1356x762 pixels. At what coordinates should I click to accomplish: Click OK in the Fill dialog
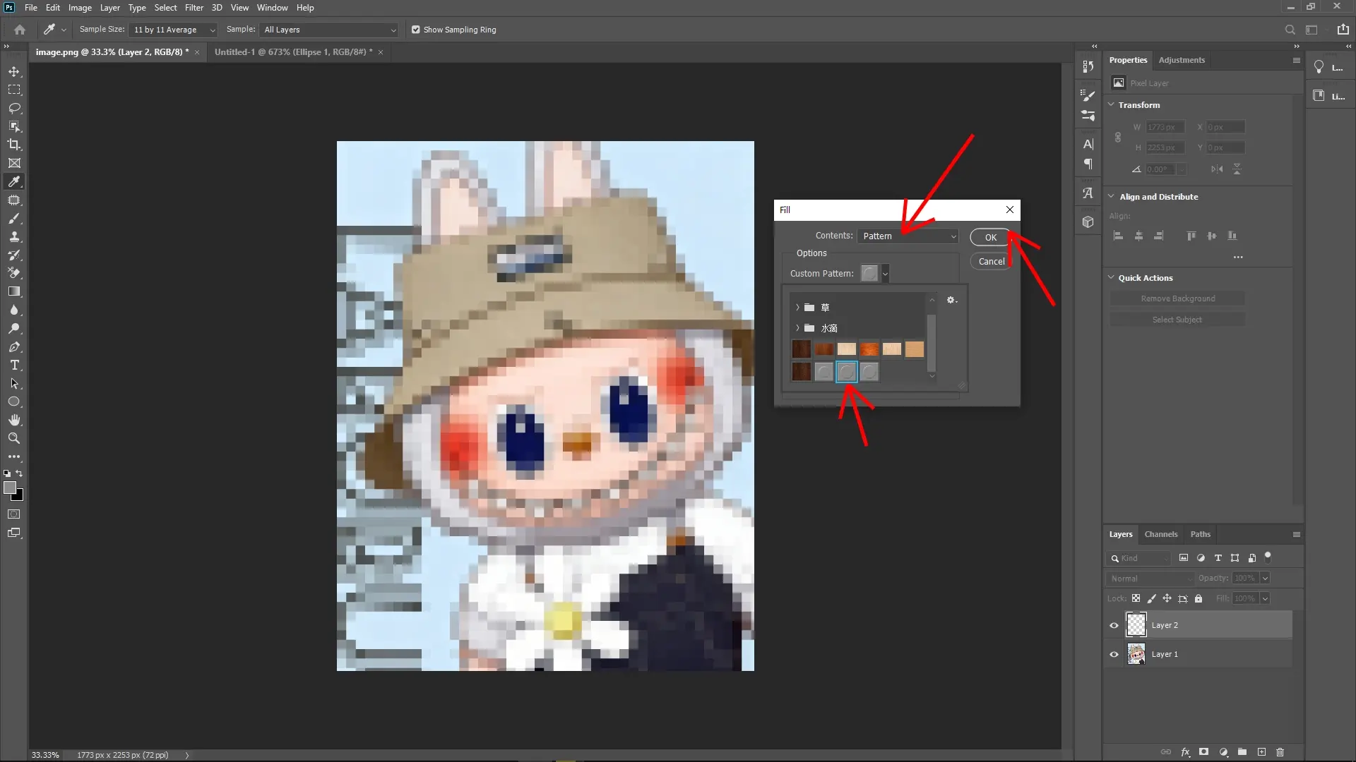(989, 237)
